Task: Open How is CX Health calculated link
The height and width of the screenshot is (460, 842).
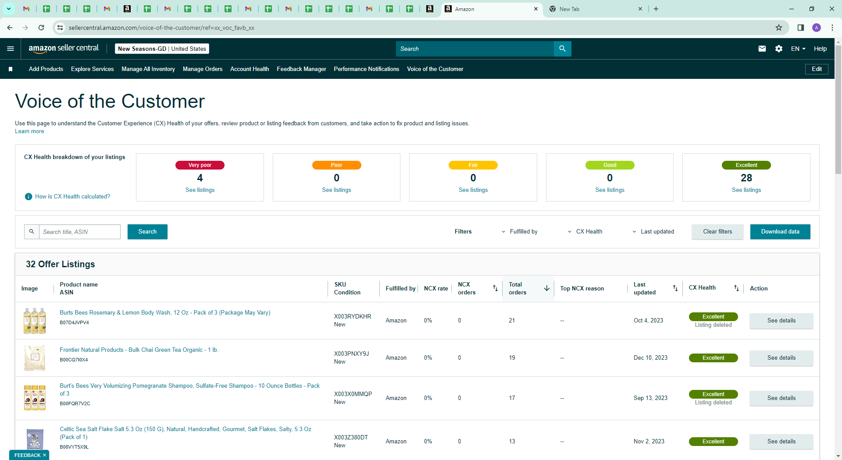Action: (x=73, y=197)
